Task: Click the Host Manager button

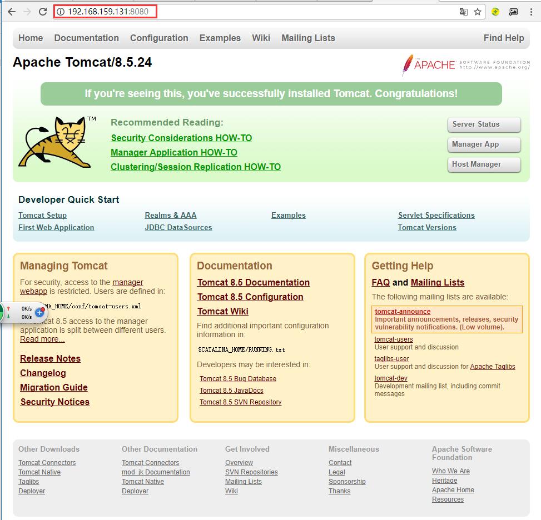Action: pos(484,164)
